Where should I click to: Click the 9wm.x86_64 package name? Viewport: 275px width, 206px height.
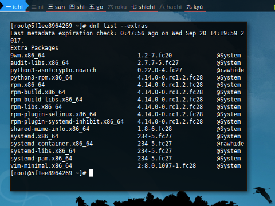(27, 56)
